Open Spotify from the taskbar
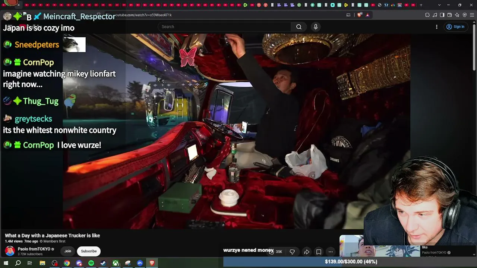Viewport: 477px width, 268px height. (91, 263)
